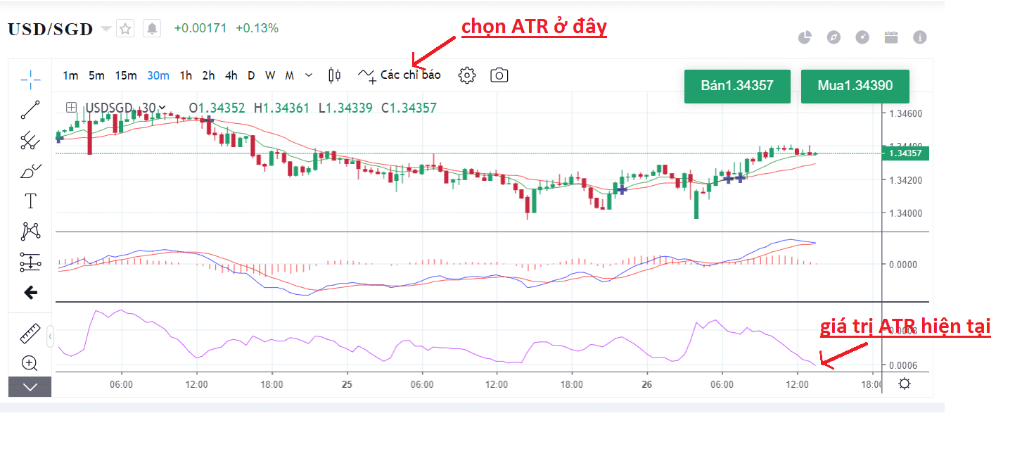Viewport: 1015px width, 449px height.
Task: Select the pitchfork drawing tool
Action: coord(30,140)
